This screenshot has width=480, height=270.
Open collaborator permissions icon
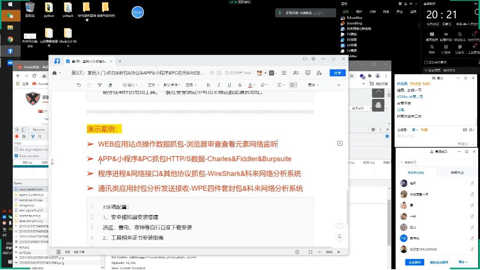pos(319,73)
